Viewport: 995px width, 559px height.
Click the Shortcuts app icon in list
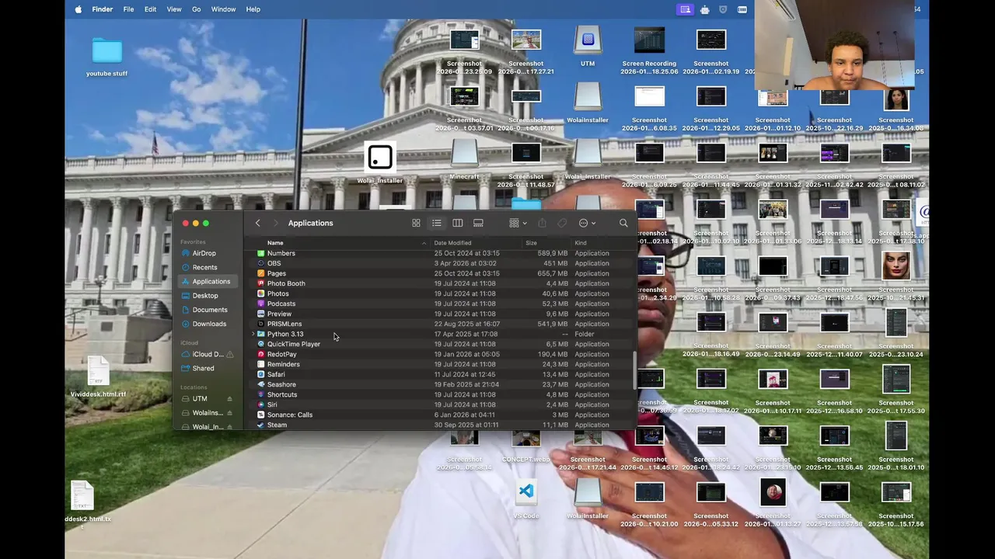point(261,394)
